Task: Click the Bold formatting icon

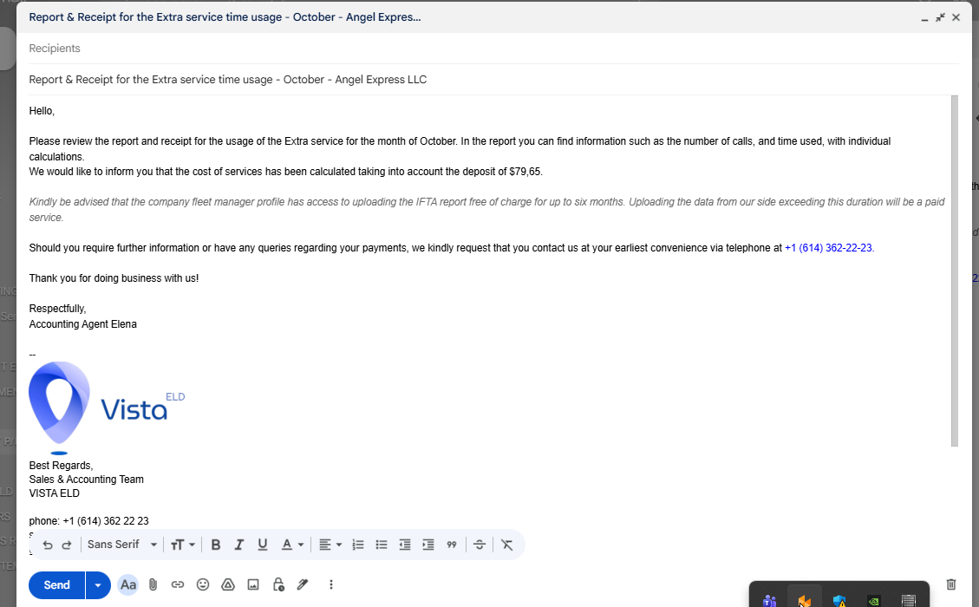Action: pyautogui.click(x=215, y=545)
